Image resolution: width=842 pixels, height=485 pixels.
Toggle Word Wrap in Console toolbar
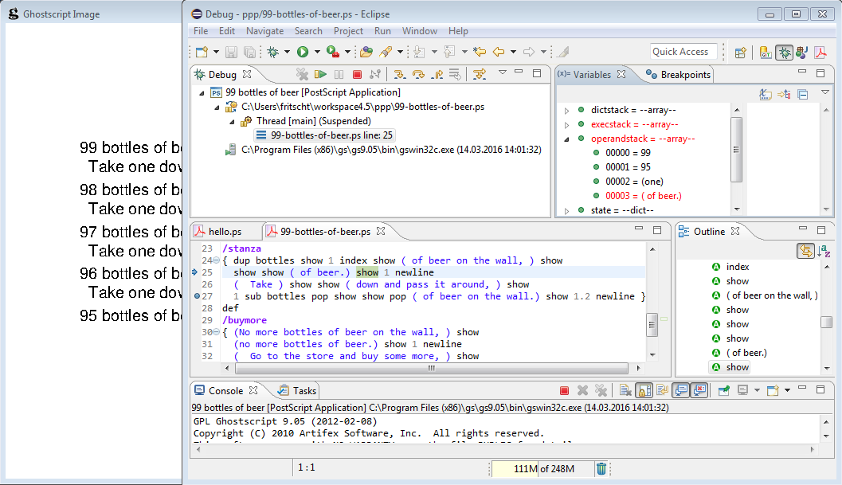661,390
